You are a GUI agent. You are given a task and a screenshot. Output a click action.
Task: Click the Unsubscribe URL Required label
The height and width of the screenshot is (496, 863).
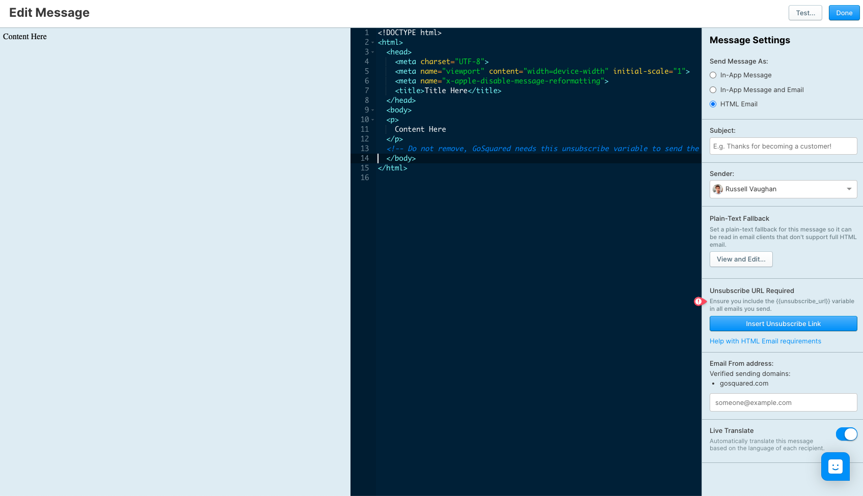752,291
